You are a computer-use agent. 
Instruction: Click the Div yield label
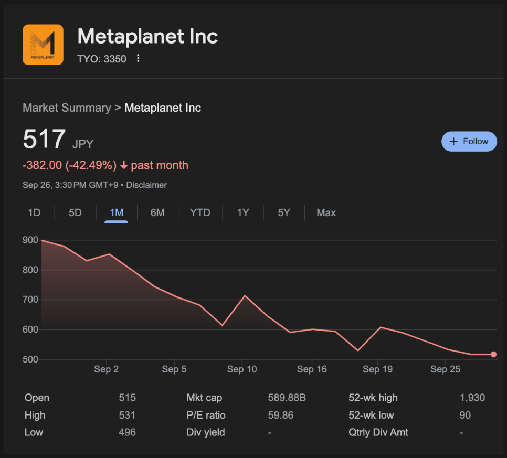(206, 432)
